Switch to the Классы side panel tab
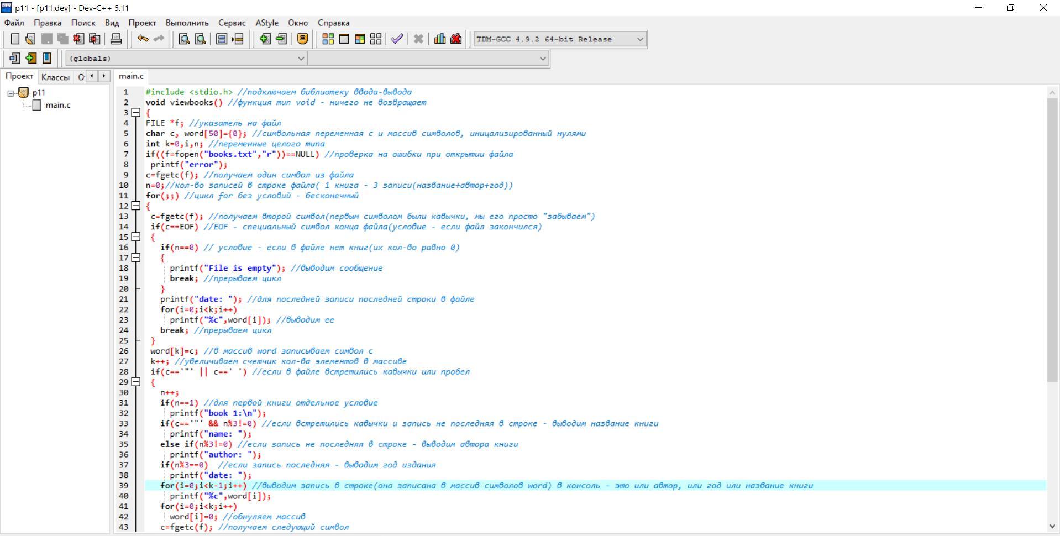The image size is (1060, 536). [55, 77]
